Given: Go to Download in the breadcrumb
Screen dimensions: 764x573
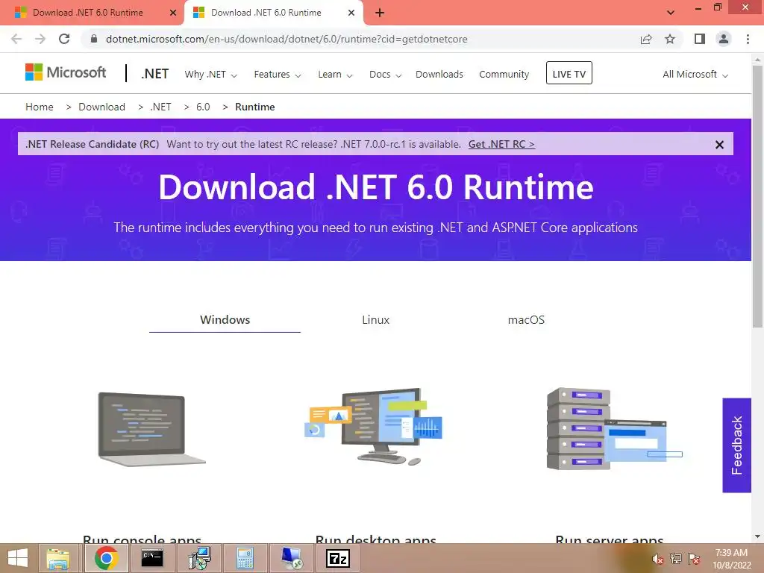Looking at the screenshot, I should tap(101, 107).
